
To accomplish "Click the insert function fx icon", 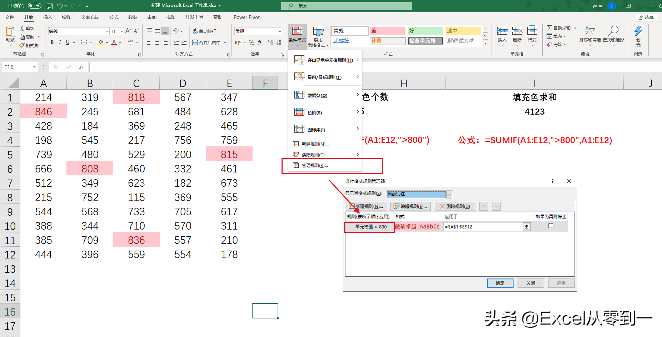I will point(81,67).
